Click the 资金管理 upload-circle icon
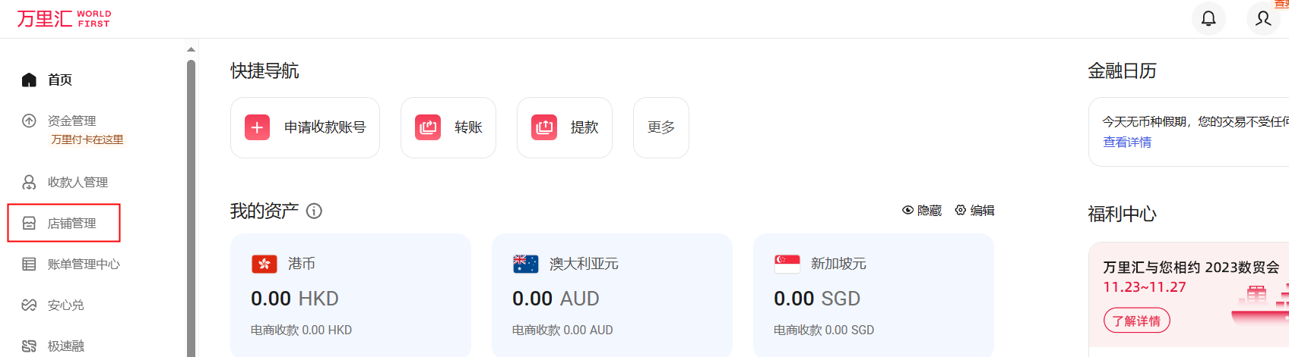 click(29, 121)
